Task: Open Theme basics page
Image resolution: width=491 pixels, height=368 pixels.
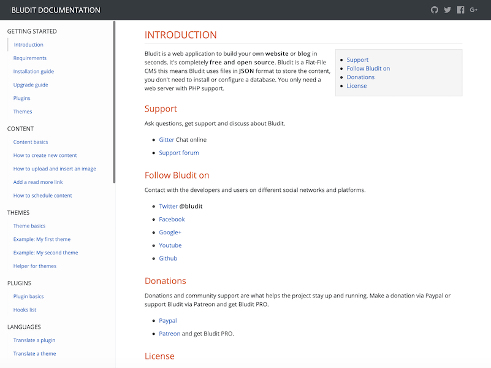Action: click(x=29, y=226)
